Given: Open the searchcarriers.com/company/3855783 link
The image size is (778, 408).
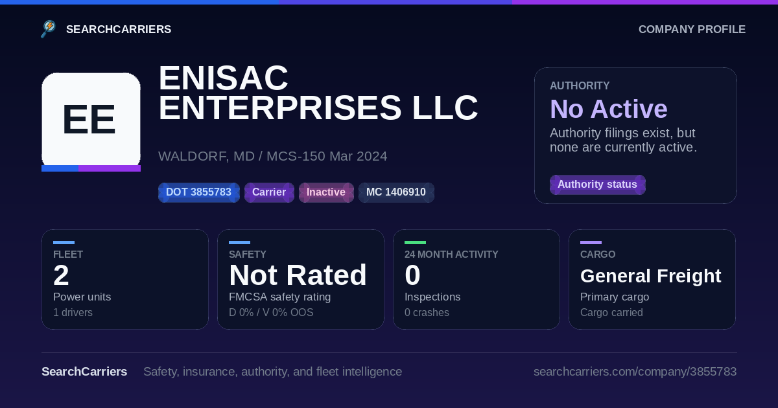Looking at the screenshot, I should point(635,372).
